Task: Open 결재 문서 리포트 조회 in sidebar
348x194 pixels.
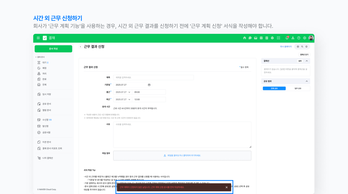Action: [52, 149]
